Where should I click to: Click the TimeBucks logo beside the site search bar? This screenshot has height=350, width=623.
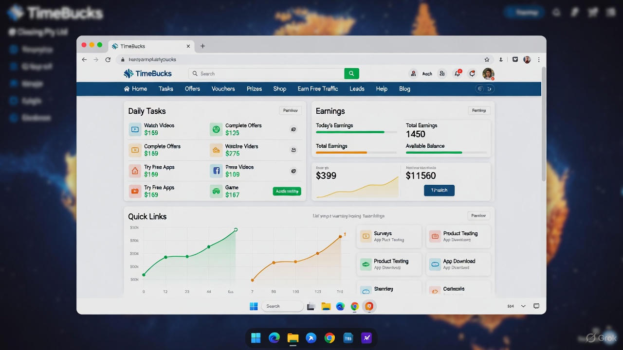tap(147, 73)
